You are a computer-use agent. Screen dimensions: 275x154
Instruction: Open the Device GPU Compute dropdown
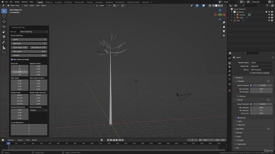[x=262, y=70]
